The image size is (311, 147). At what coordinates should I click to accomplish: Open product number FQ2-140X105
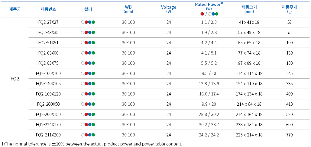[48, 83]
